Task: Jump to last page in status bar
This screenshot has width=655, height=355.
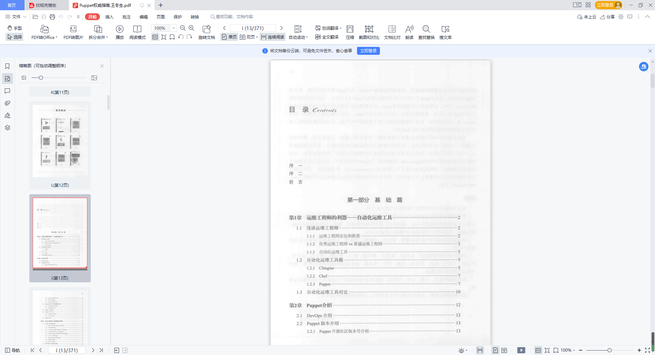Action: click(x=101, y=350)
